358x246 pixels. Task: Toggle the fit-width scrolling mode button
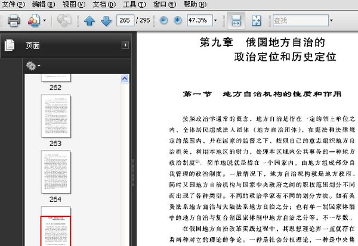pos(236,21)
